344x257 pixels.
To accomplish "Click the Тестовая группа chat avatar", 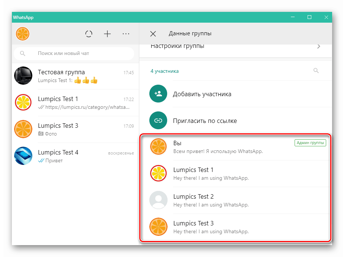I will [x=23, y=76].
